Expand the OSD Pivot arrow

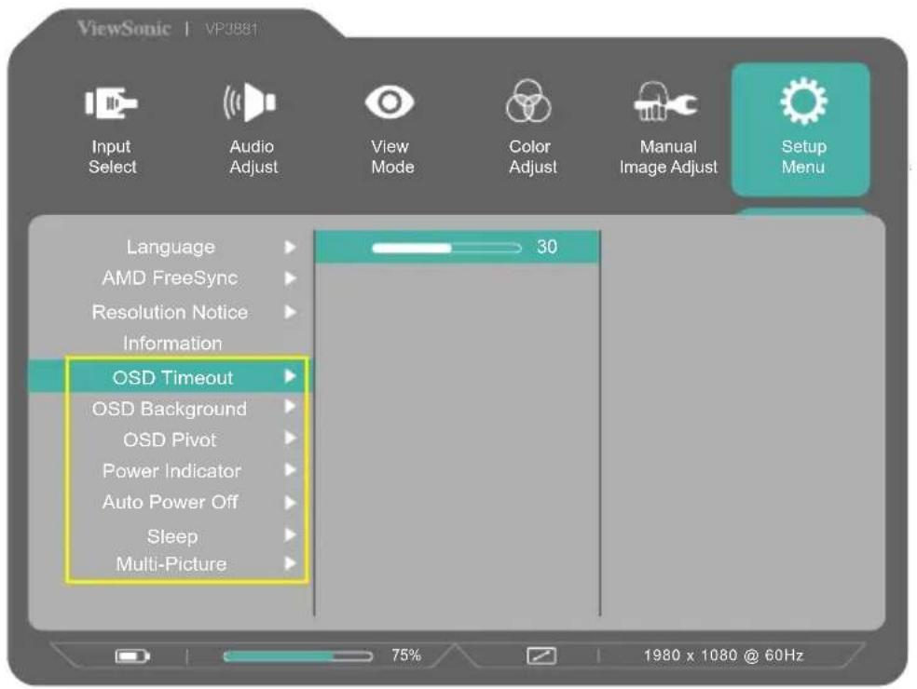click(290, 439)
